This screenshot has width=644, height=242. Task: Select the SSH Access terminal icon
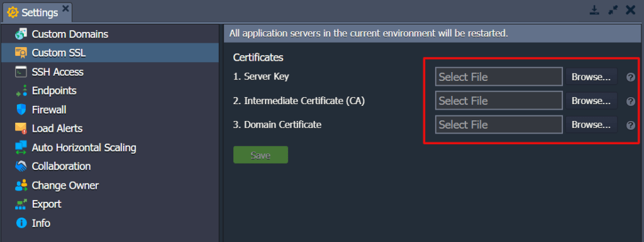(21, 71)
